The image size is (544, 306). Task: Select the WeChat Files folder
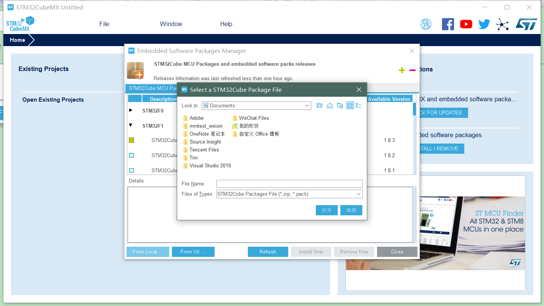[x=250, y=118]
